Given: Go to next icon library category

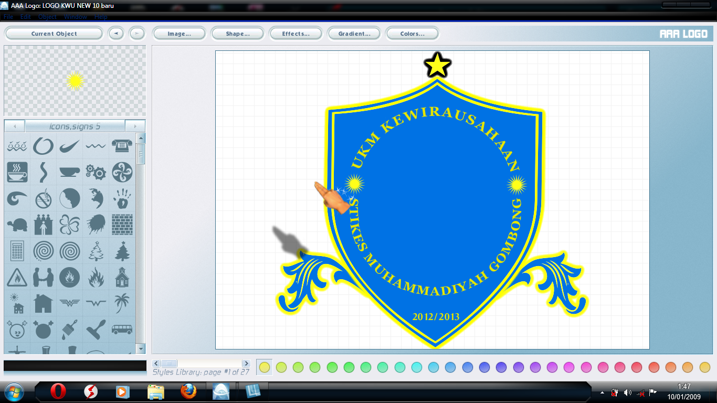Looking at the screenshot, I should coord(135,126).
